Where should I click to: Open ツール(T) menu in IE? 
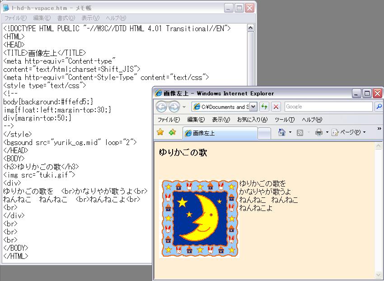tap(285, 120)
